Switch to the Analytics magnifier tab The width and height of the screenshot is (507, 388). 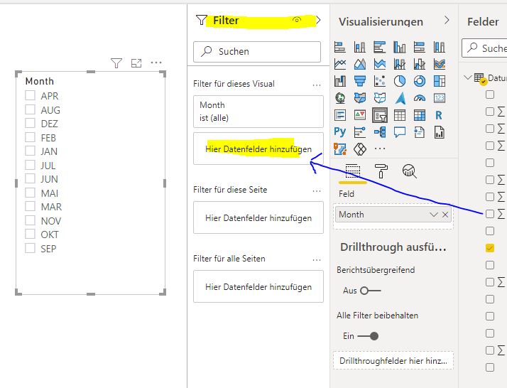409,171
